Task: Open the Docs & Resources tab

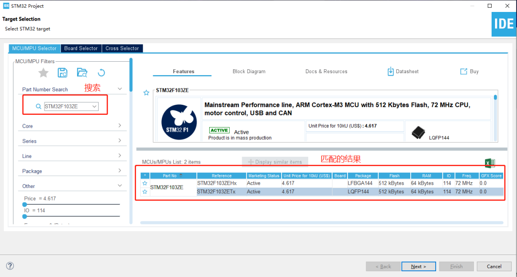Action: pyautogui.click(x=326, y=71)
